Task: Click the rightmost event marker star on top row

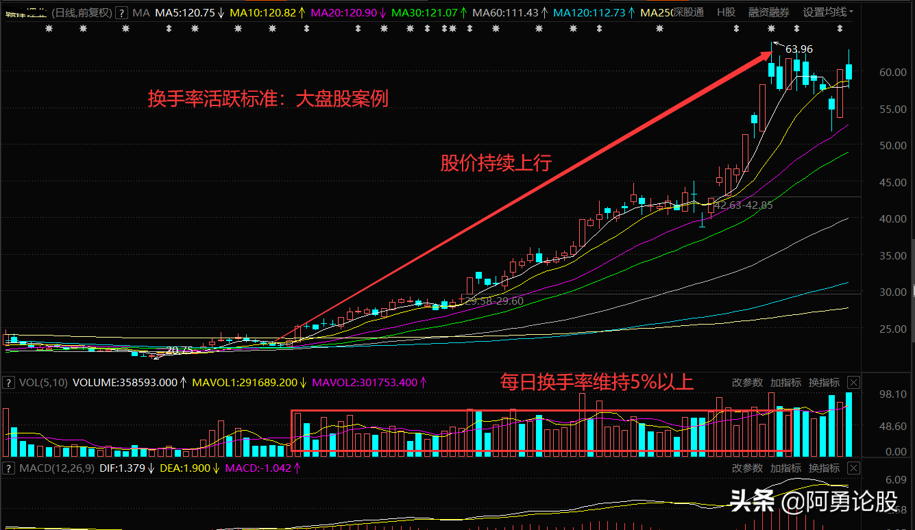Action: tap(840, 29)
